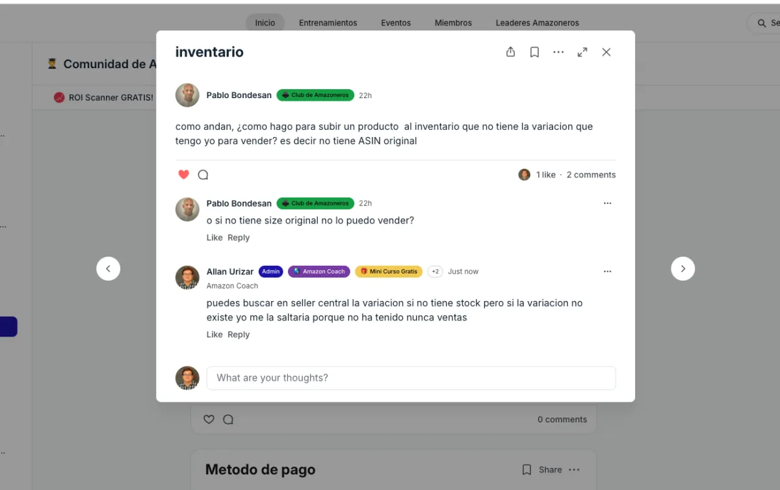Go to the previous post arrow
780x490 pixels.
click(x=109, y=268)
